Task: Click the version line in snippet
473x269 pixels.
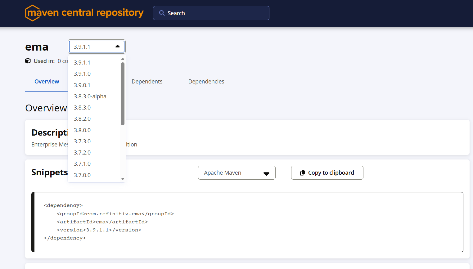Action: 99,230
